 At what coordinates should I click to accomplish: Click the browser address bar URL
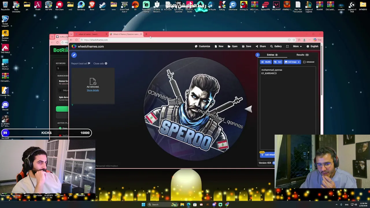click(x=96, y=40)
